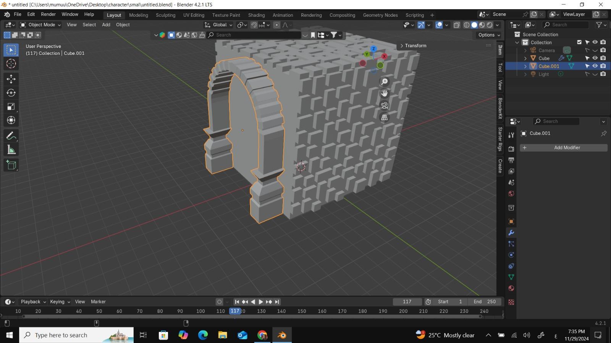Open Material properties tab icon
Image resolution: width=611 pixels, height=343 pixels.
coord(511,288)
